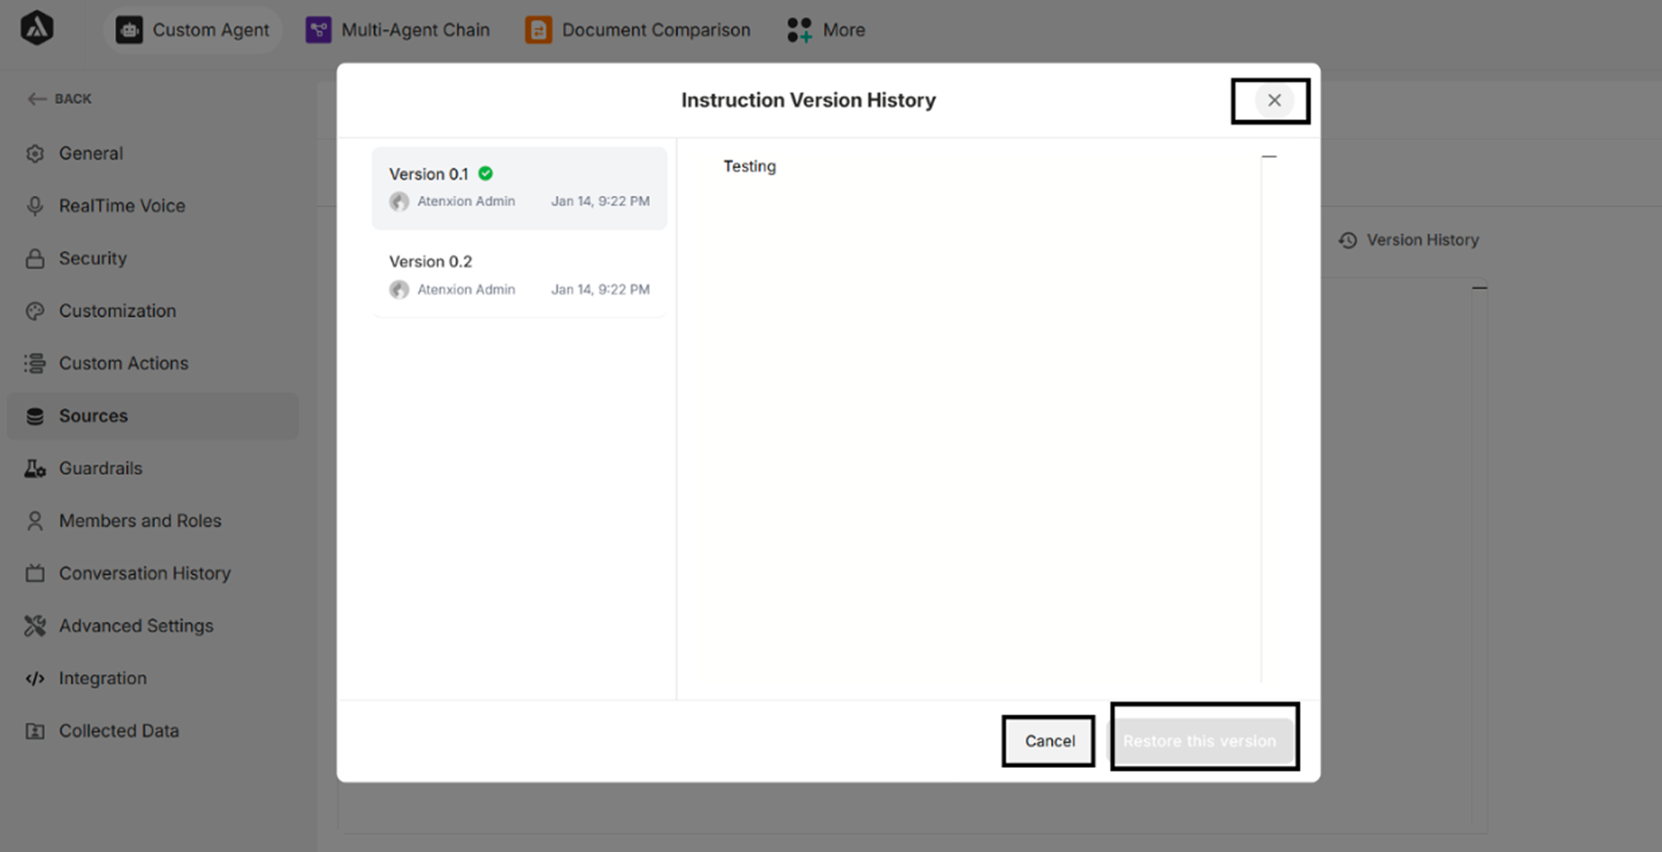Go back using the BACK arrow
Screen dimensions: 1662x852
(x=59, y=99)
